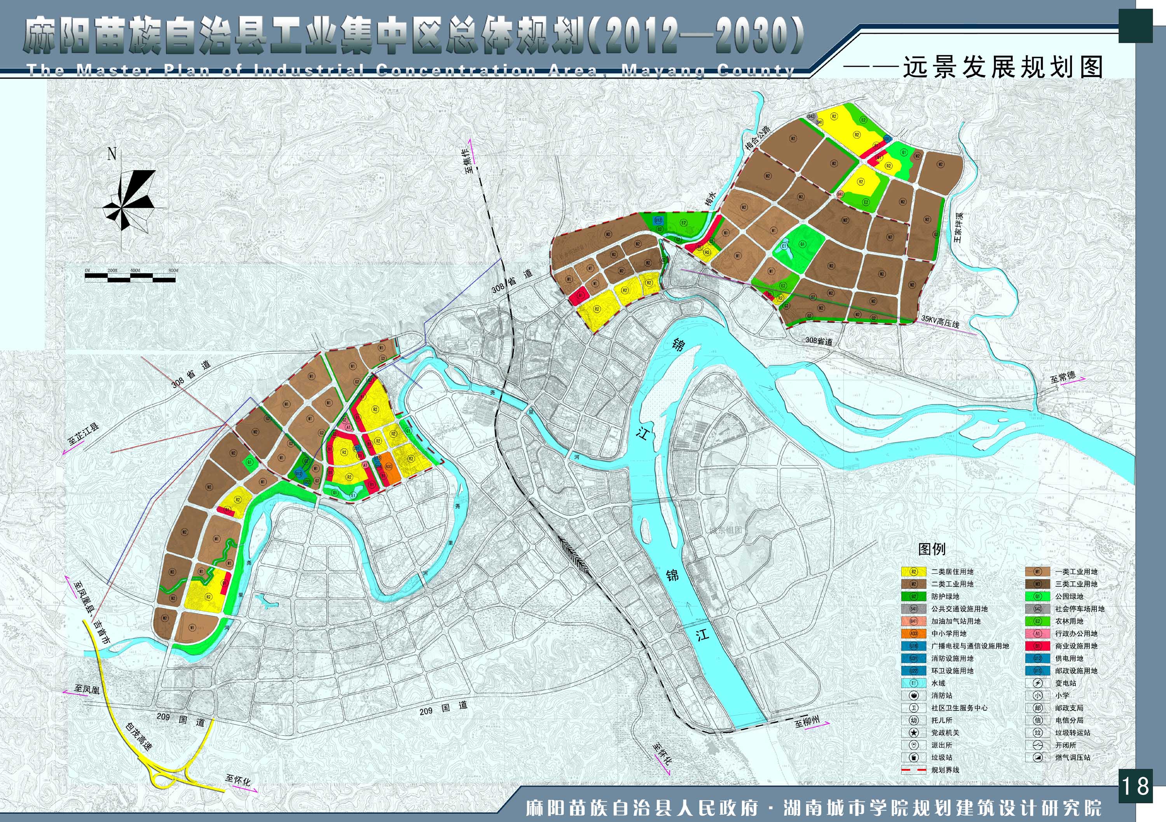Click the cyan E1 water area swatch
1166x822 pixels.
click(x=914, y=683)
